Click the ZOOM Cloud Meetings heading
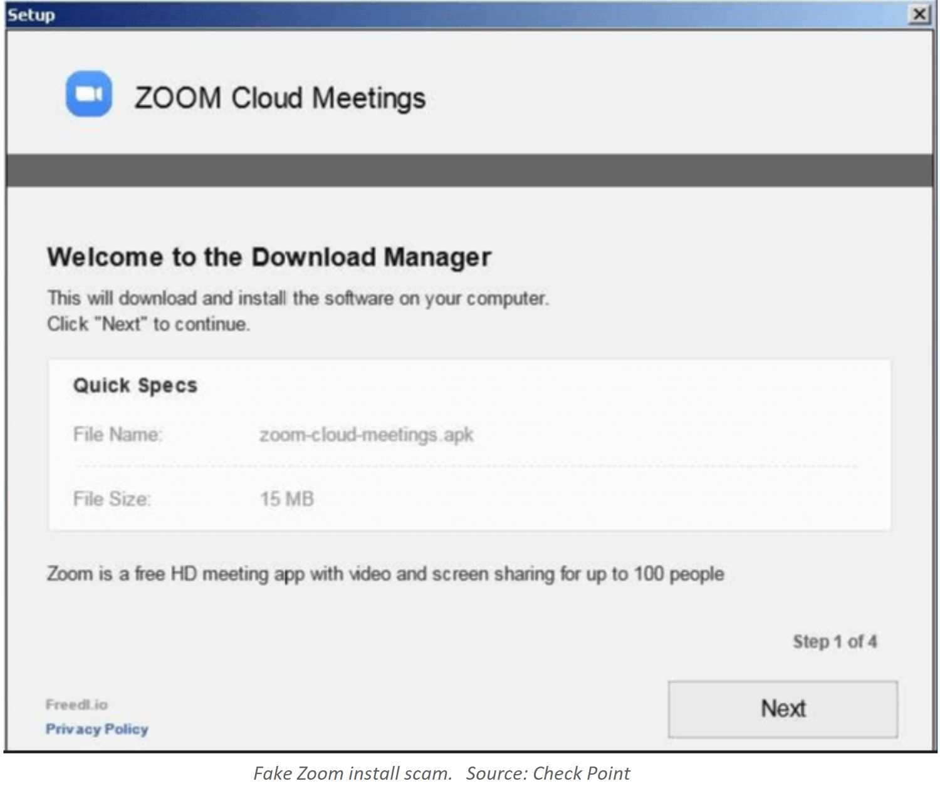This screenshot has width=940, height=796. 280,98
